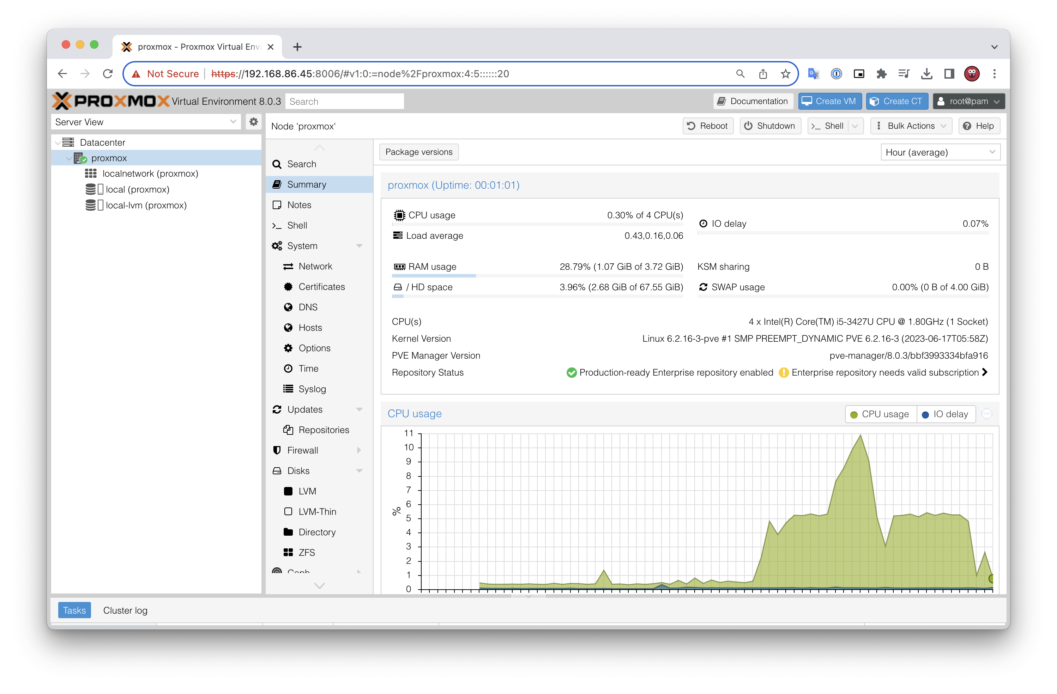Click the Certificates icon in System section

point(288,286)
